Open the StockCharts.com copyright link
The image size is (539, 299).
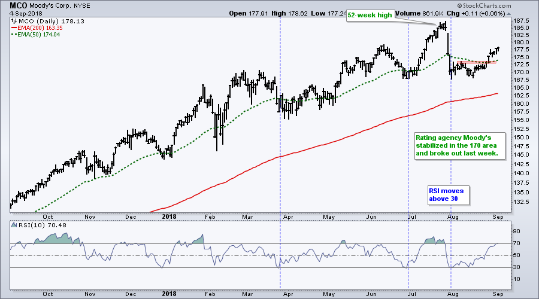click(x=485, y=5)
